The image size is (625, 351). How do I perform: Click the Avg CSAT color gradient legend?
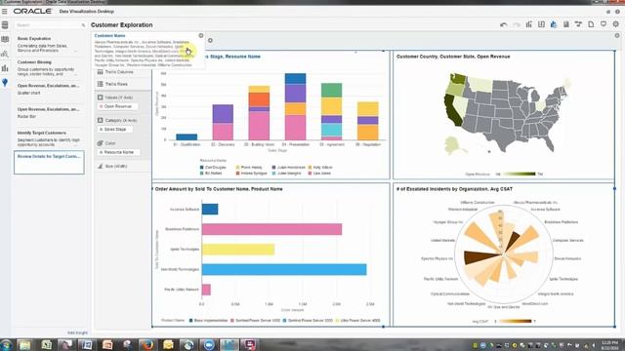(x=515, y=321)
